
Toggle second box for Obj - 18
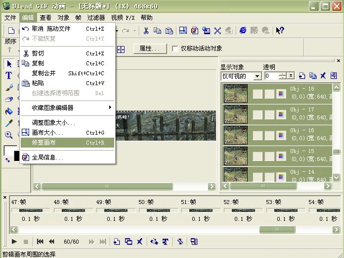(x=269, y=94)
